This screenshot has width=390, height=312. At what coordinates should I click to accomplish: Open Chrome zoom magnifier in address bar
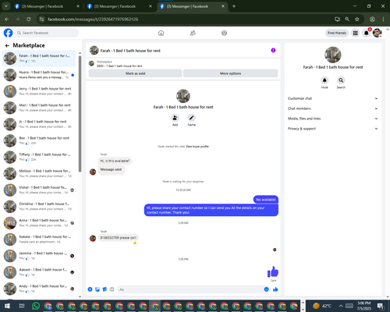click(347, 19)
